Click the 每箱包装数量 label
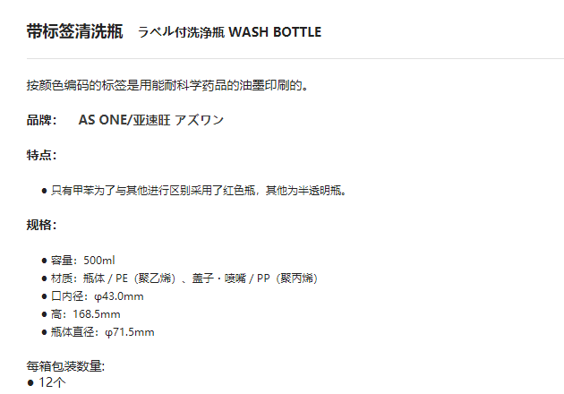This screenshot has width=564, height=394. [65, 366]
